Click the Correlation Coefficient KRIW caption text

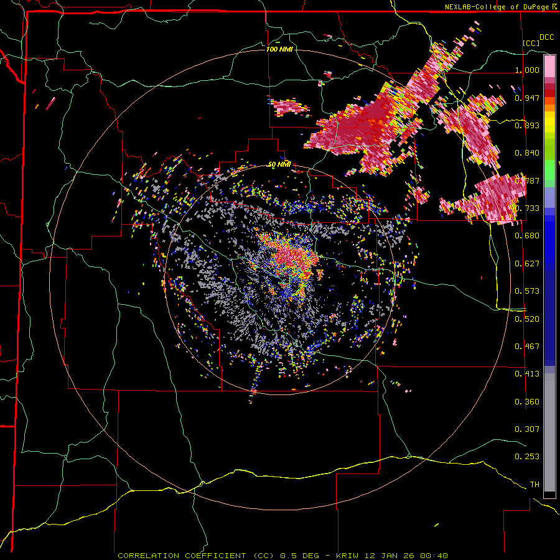click(283, 556)
